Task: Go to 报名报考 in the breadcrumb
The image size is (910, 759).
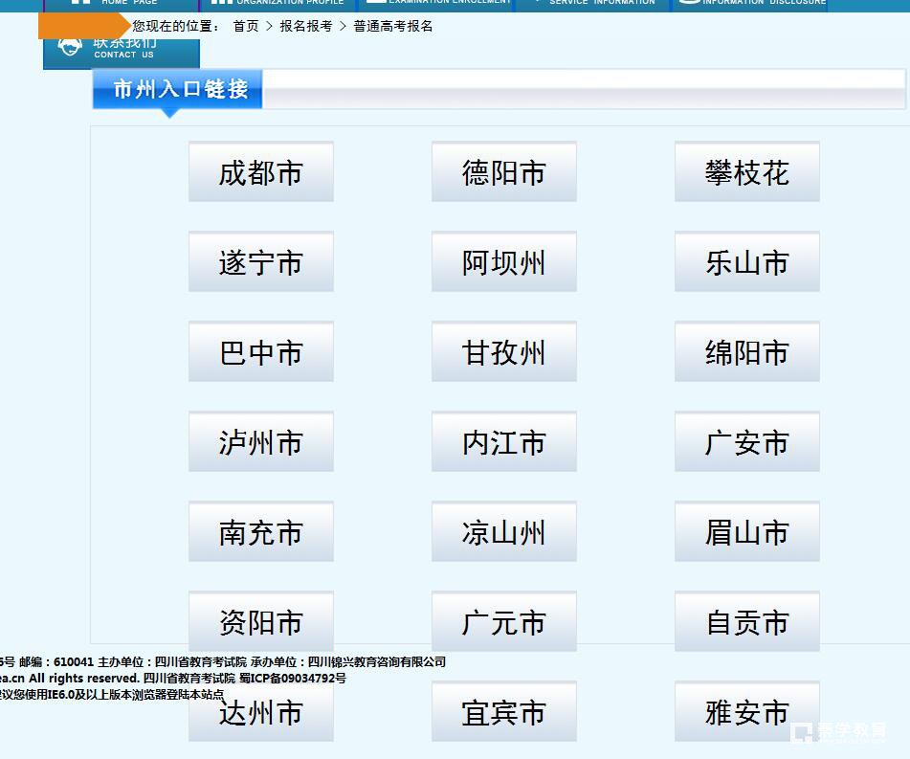Action: point(306,26)
